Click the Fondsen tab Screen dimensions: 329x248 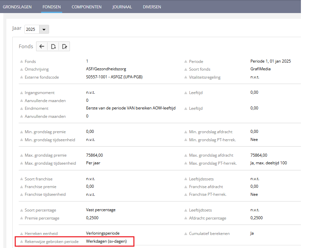(x=51, y=7)
